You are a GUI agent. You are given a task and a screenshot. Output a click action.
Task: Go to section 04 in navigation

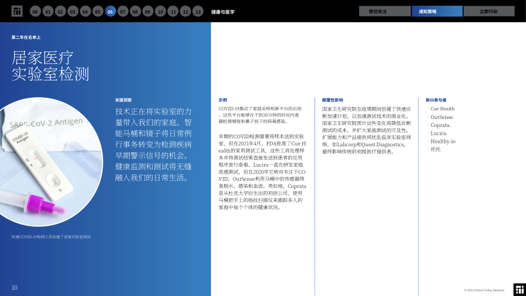pyautogui.click(x=85, y=11)
